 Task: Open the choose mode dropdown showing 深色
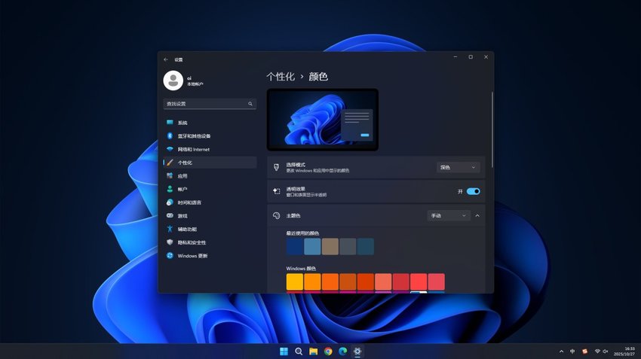point(458,167)
